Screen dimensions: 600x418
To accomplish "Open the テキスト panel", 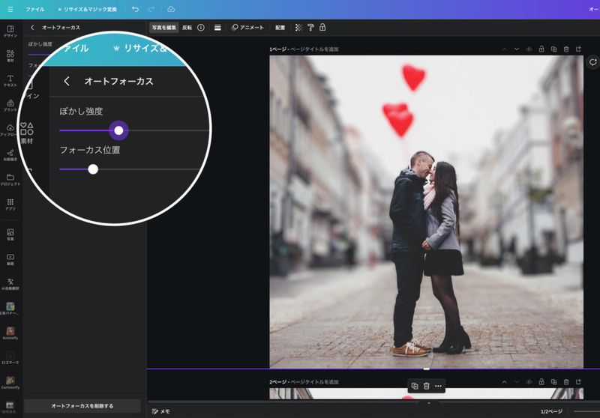I will pyautogui.click(x=10, y=81).
